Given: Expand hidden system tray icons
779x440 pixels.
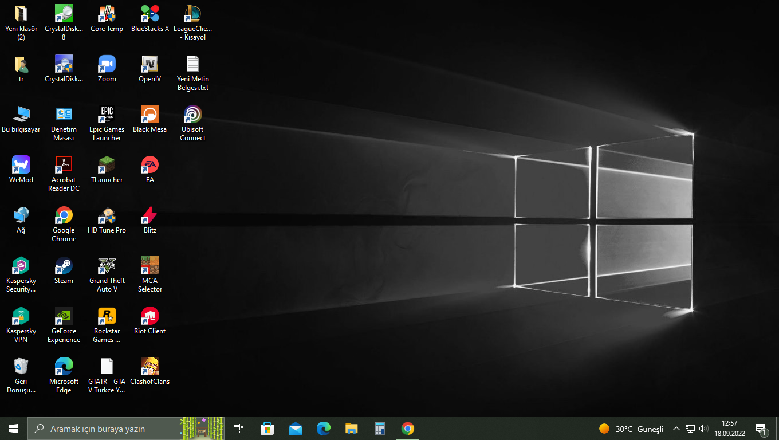Looking at the screenshot, I should tap(676, 429).
